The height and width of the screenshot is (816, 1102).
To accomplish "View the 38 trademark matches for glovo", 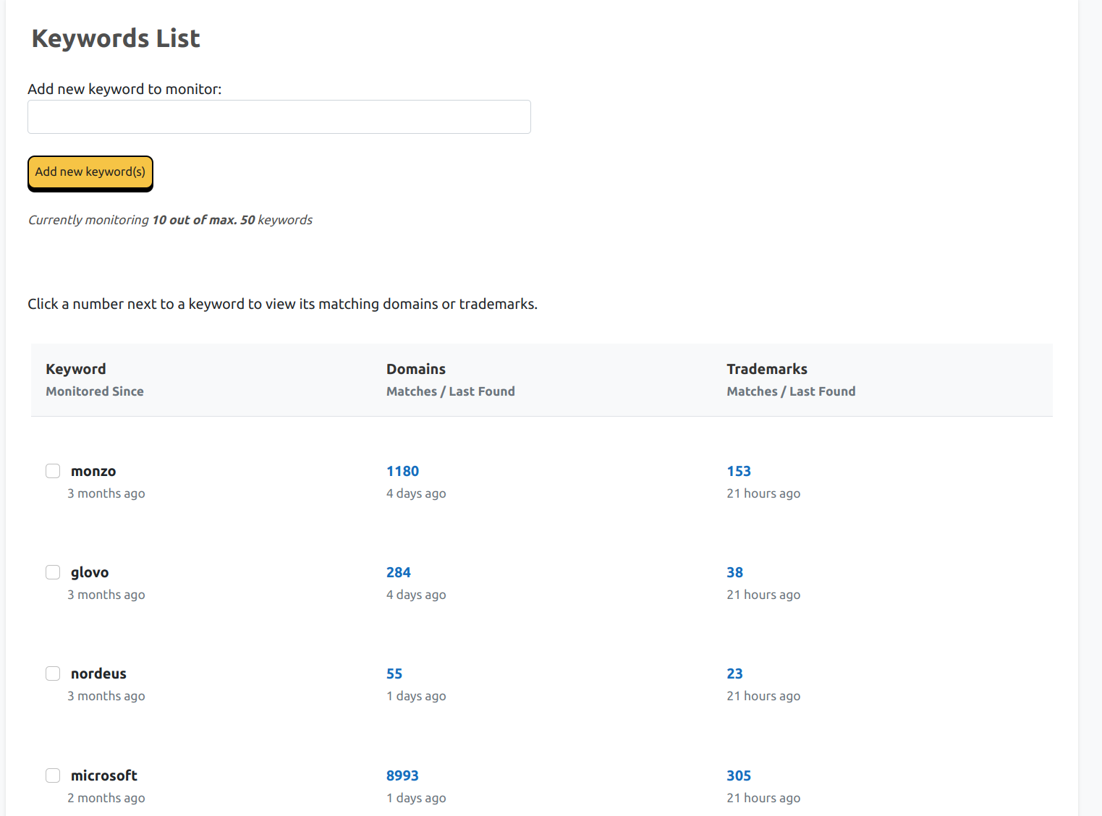I will (734, 572).
